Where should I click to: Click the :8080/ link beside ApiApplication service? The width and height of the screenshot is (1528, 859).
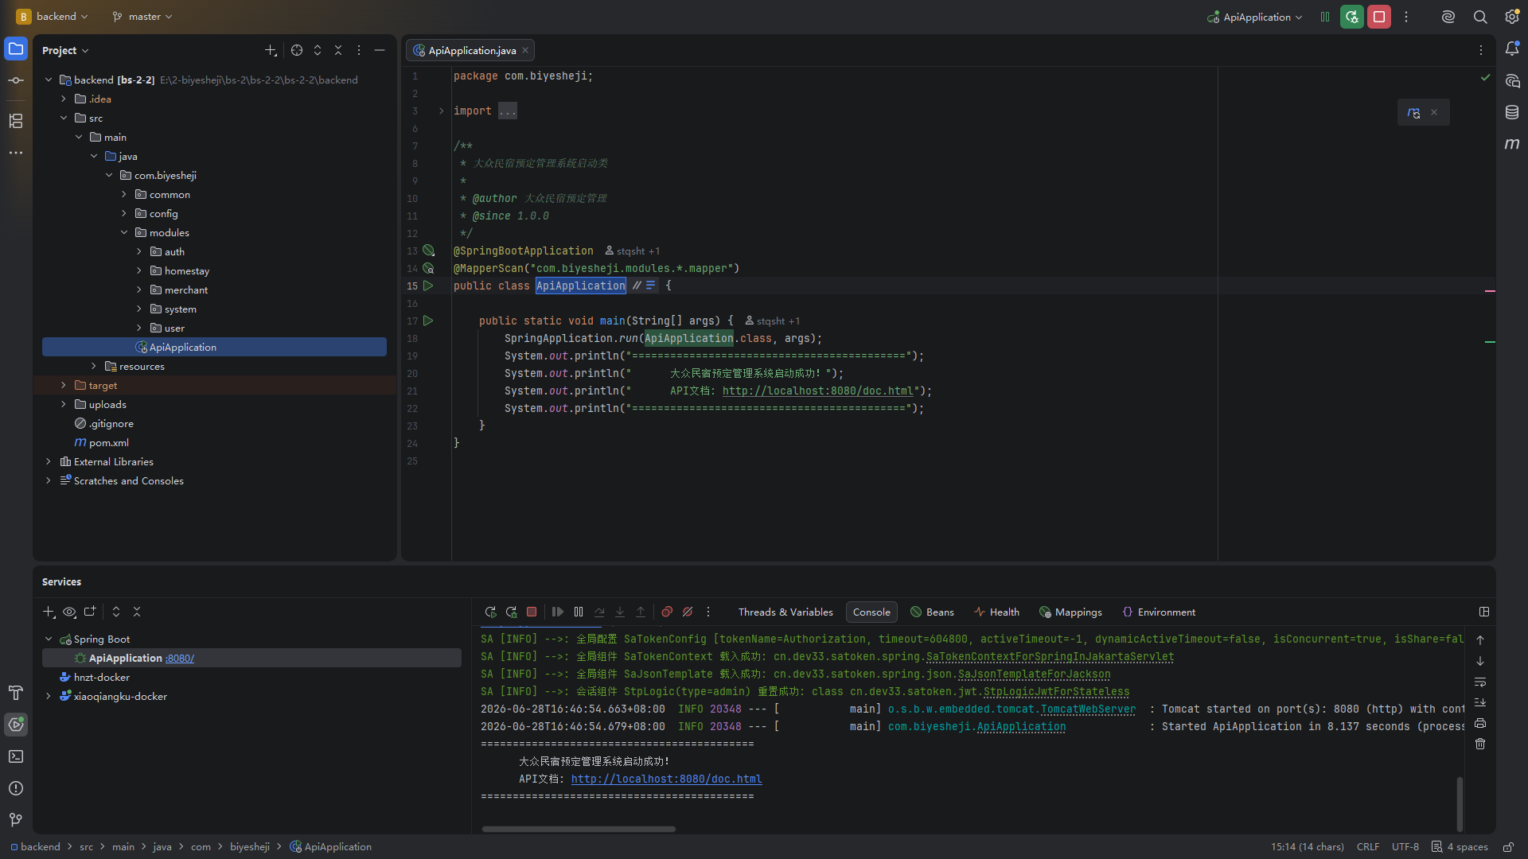coord(180,659)
